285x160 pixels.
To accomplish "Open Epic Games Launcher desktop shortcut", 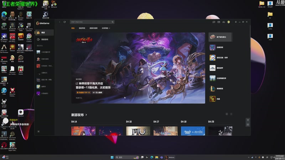I will (29, 27).
